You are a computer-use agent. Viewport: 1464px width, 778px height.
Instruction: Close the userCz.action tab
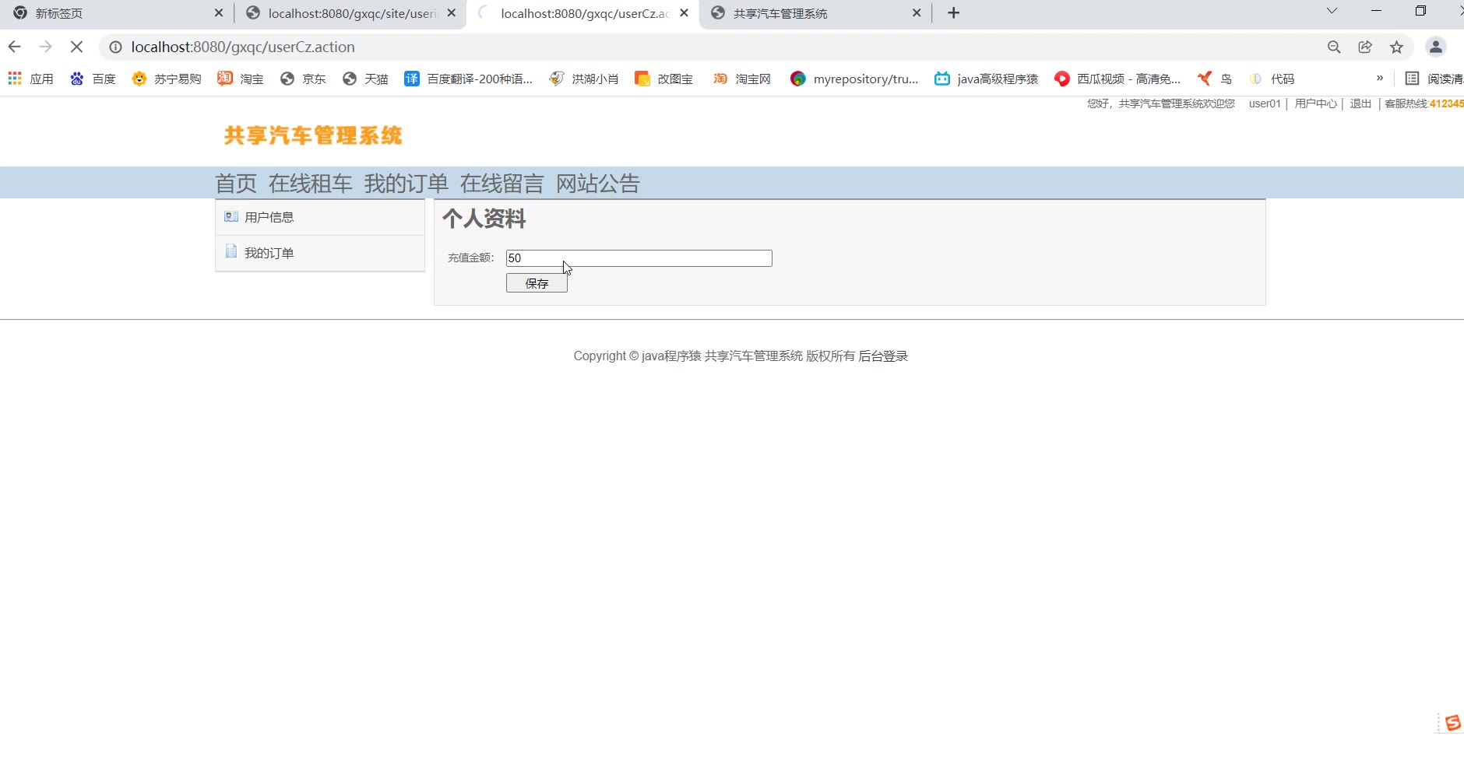684,13
